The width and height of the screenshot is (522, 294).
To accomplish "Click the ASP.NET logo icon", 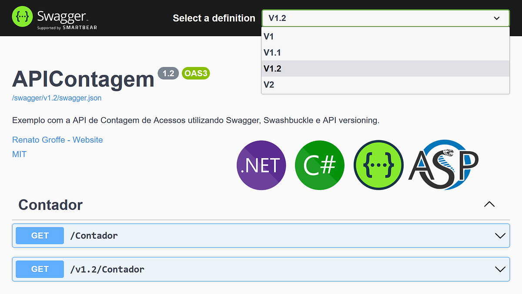I will (x=443, y=165).
